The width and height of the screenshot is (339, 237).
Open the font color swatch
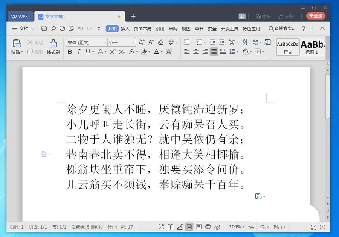(157, 51)
